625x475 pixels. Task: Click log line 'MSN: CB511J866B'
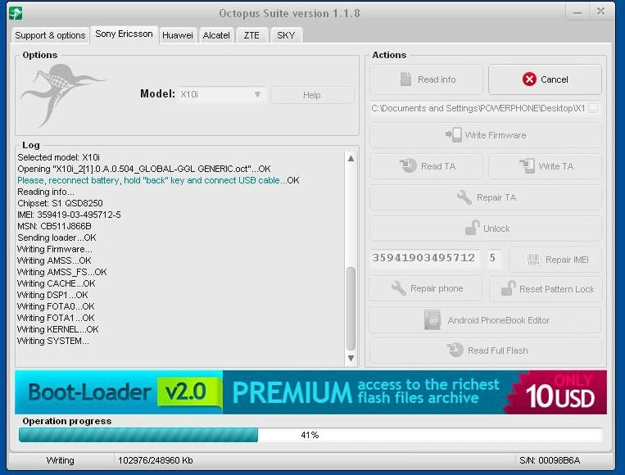[x=54, y=226]
